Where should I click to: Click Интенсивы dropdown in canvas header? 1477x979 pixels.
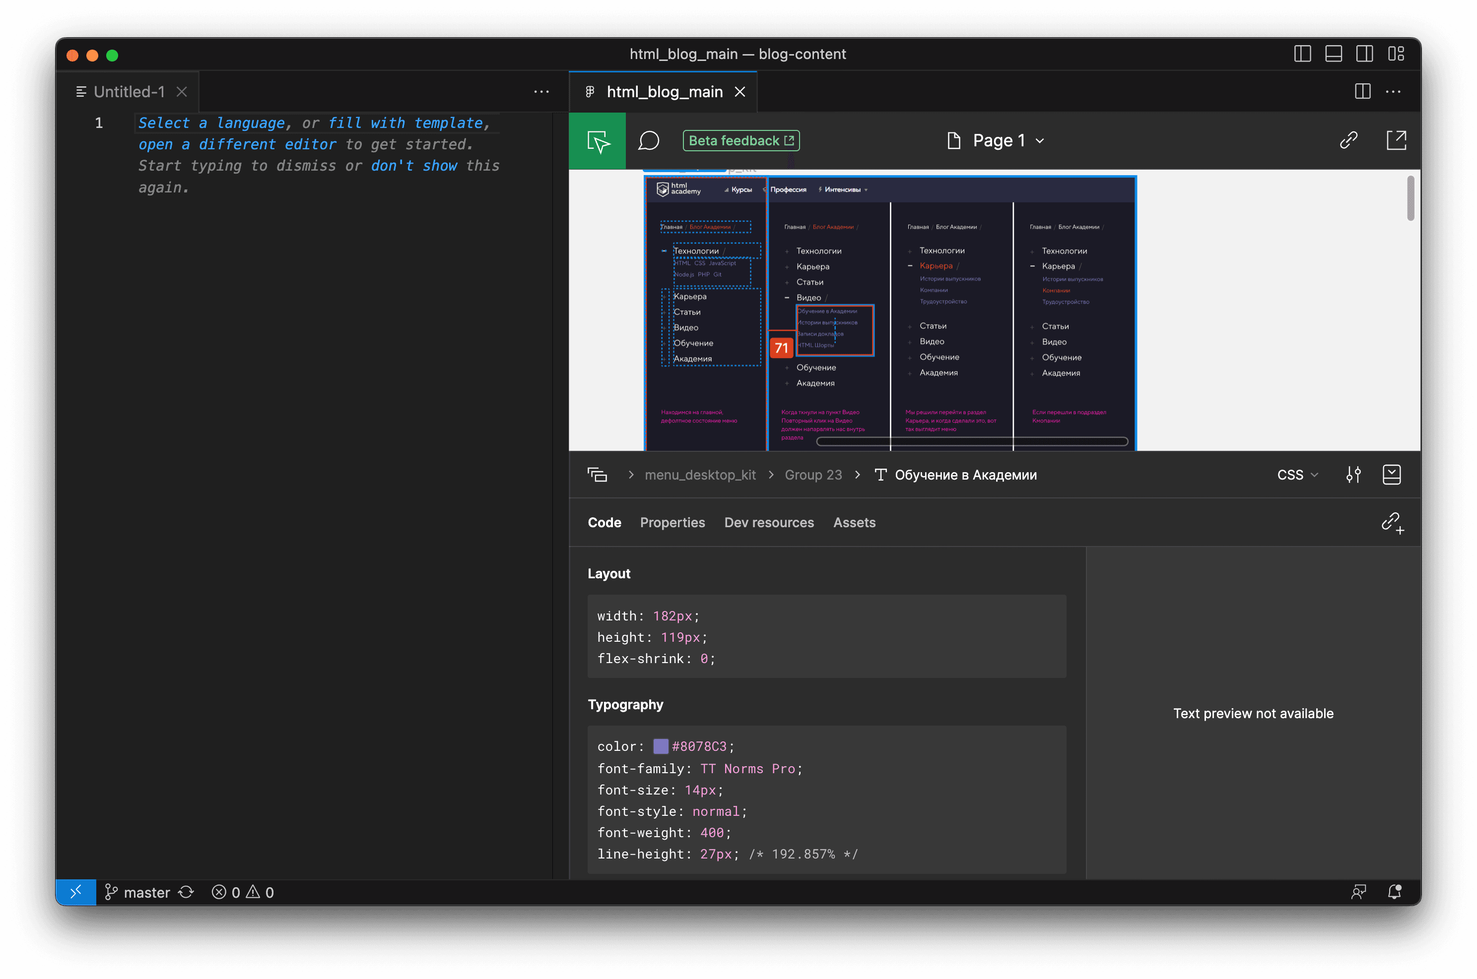[x=843, y=190]
